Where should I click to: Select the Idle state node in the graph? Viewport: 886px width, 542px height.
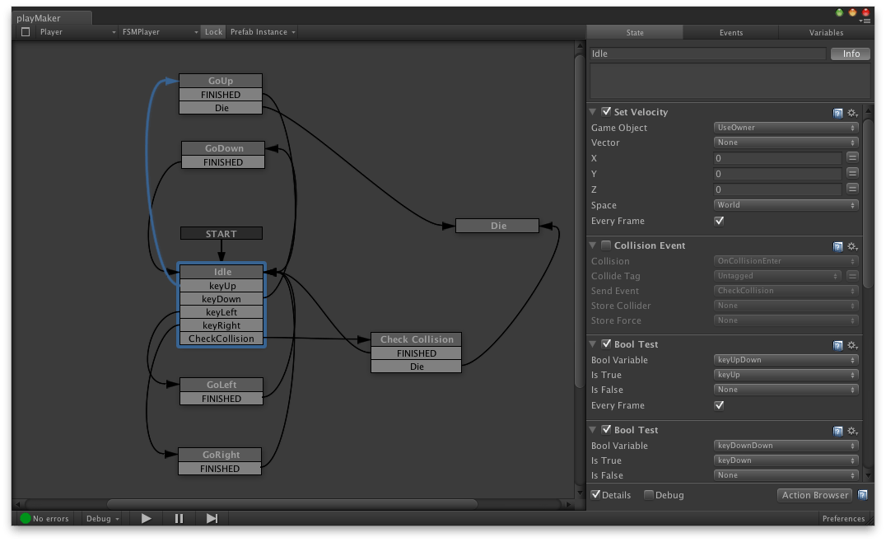point(221,272)
